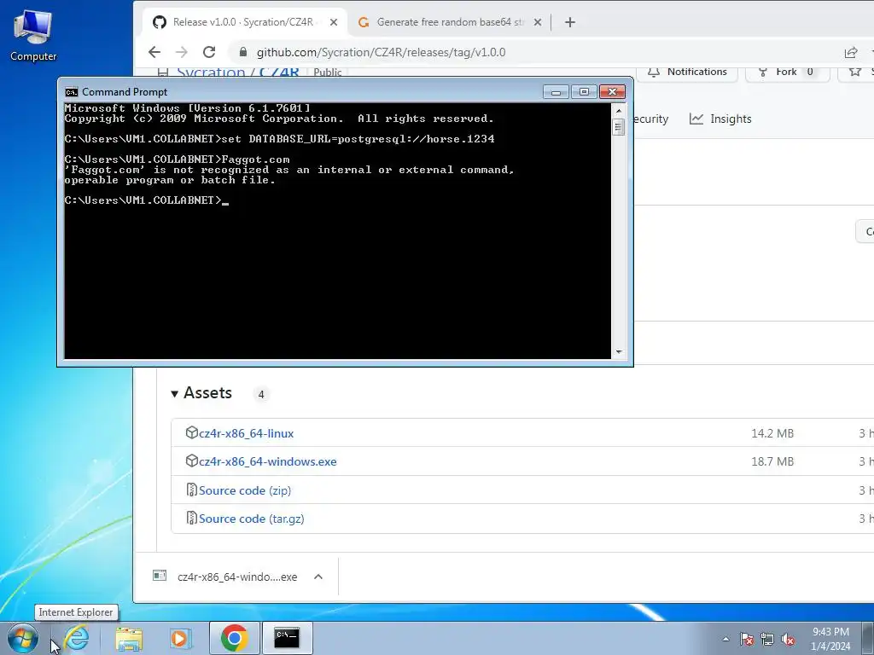Collapse the Assets section triangle

point(174,394)
